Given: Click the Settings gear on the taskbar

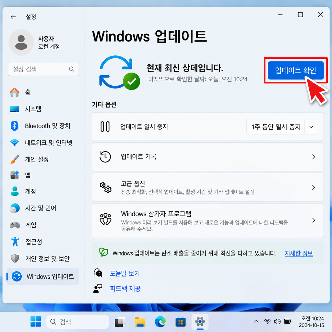Looking at the screenshot, I should pos(200,322).
